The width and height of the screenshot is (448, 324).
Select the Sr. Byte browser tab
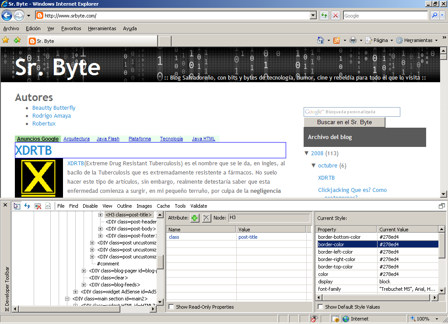pyautogui.click(x=93, y=41)
